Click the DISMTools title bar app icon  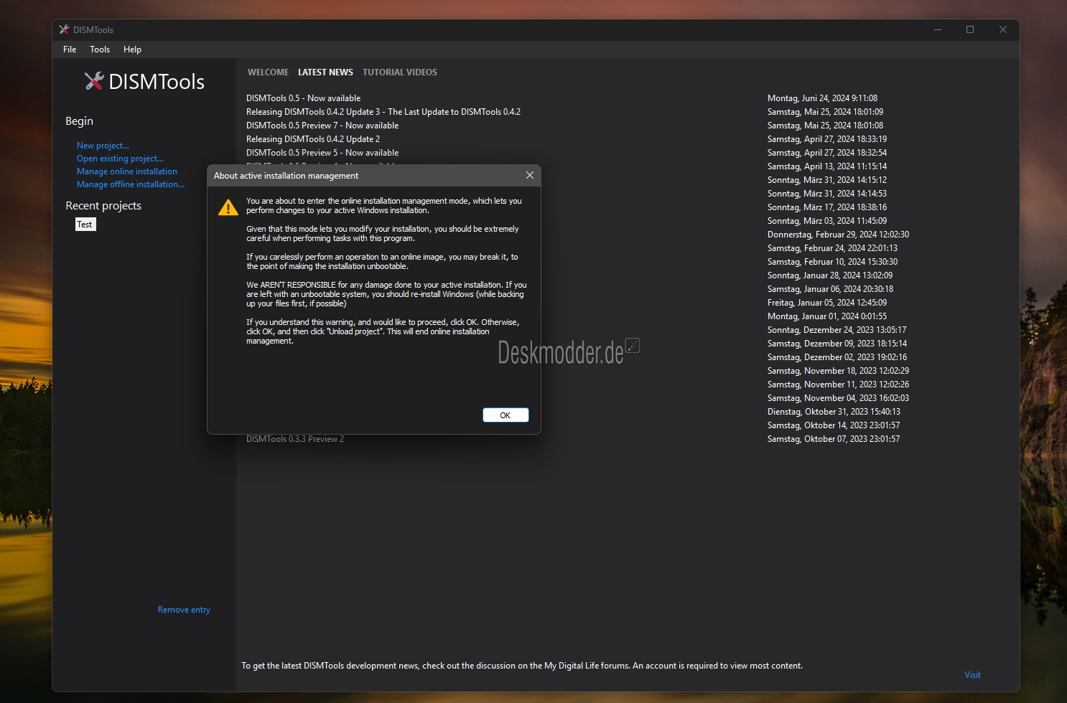coord(64,29)
